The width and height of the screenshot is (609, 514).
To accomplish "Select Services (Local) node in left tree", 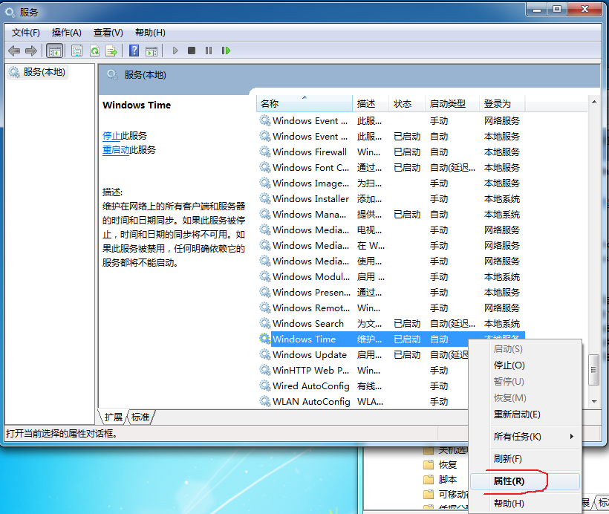I will pyautogui.click(x=37, y=72).
